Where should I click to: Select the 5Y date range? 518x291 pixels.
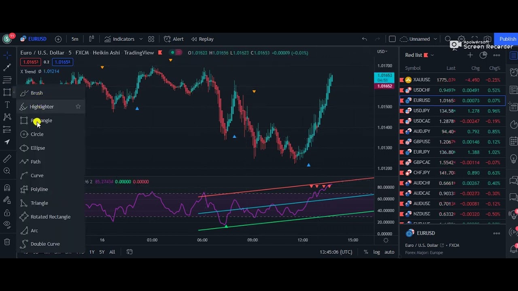coord(102,252)
